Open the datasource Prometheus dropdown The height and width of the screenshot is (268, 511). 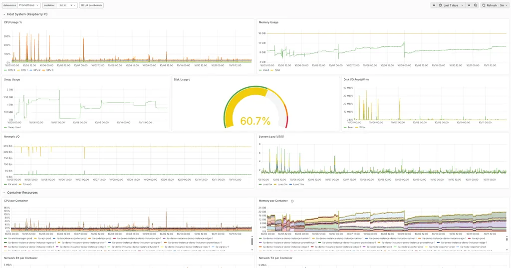click(x=29, y=5)
